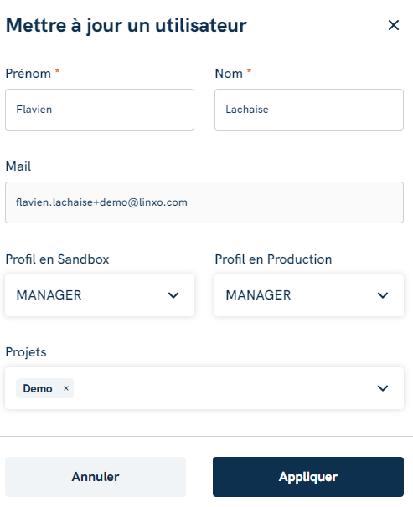The width and height of the screenshot is (413, 507).
Task: Close the Mettre à jour un utilisateur dialog
Action: [x=394, y=25]
